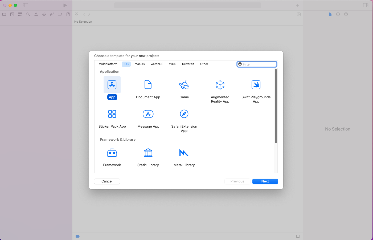Select Sticker Pack App template
Image resolution: width=373 pixels, height=240 pixels.
click(x=112, y=114)
